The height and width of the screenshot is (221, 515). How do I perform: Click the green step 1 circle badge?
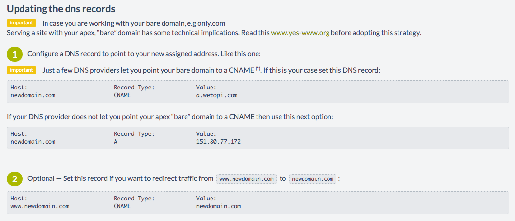(x=15, y=54)
